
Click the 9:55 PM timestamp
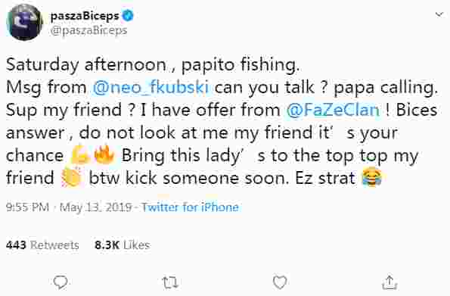[x=27, y=207]
